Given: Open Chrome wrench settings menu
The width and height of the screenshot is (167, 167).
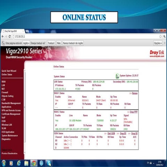Looking at the screenshot, I should 164,37.
